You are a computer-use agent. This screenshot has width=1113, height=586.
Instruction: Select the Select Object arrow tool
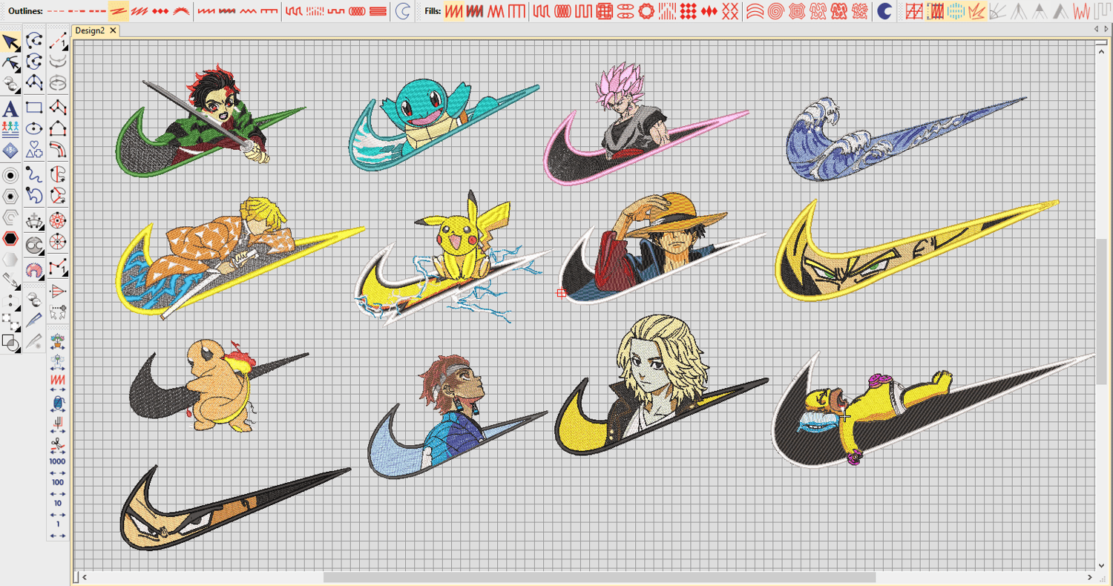[x=10, y=42]
